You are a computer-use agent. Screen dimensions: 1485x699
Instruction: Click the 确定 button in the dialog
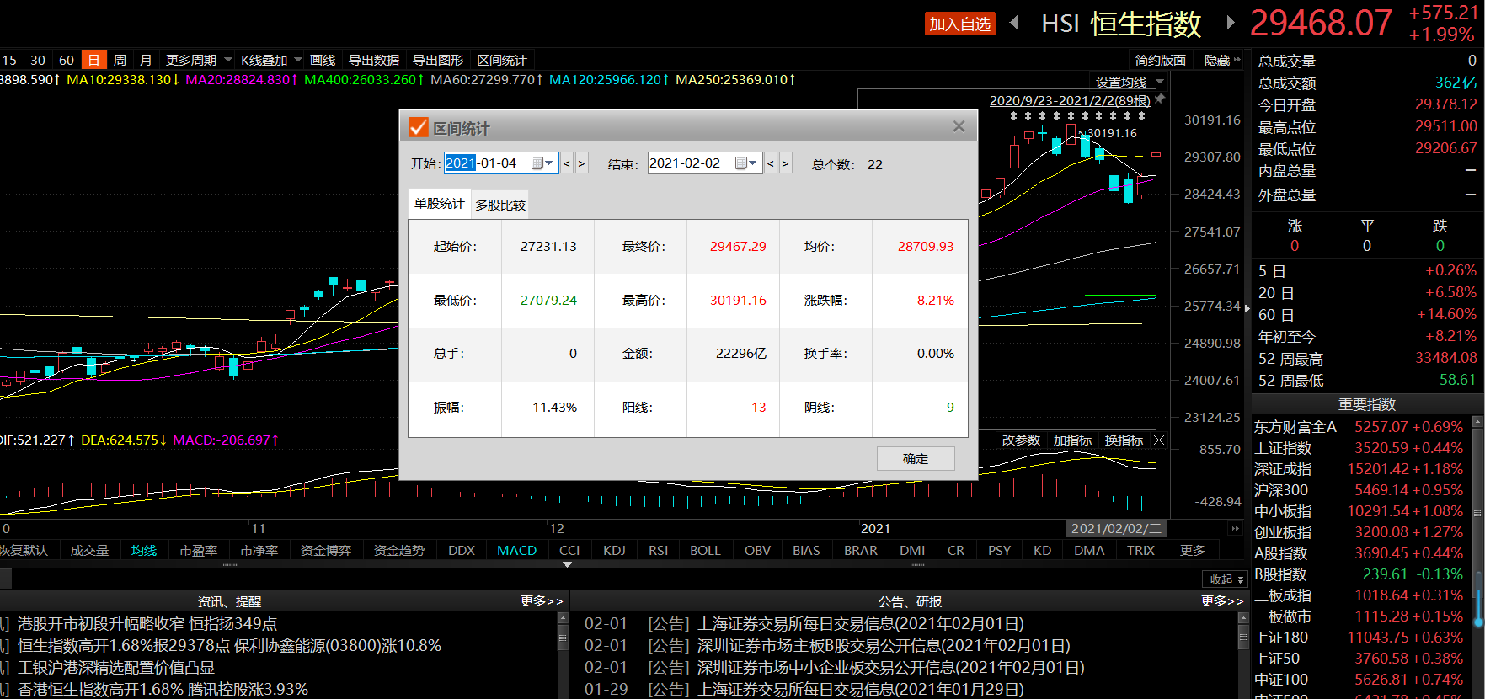[916, 458]
